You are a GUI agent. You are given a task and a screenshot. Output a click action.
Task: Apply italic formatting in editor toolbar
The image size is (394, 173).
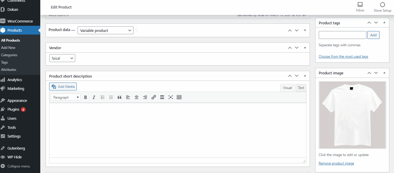pyautogui.click(x=94, y=97)
